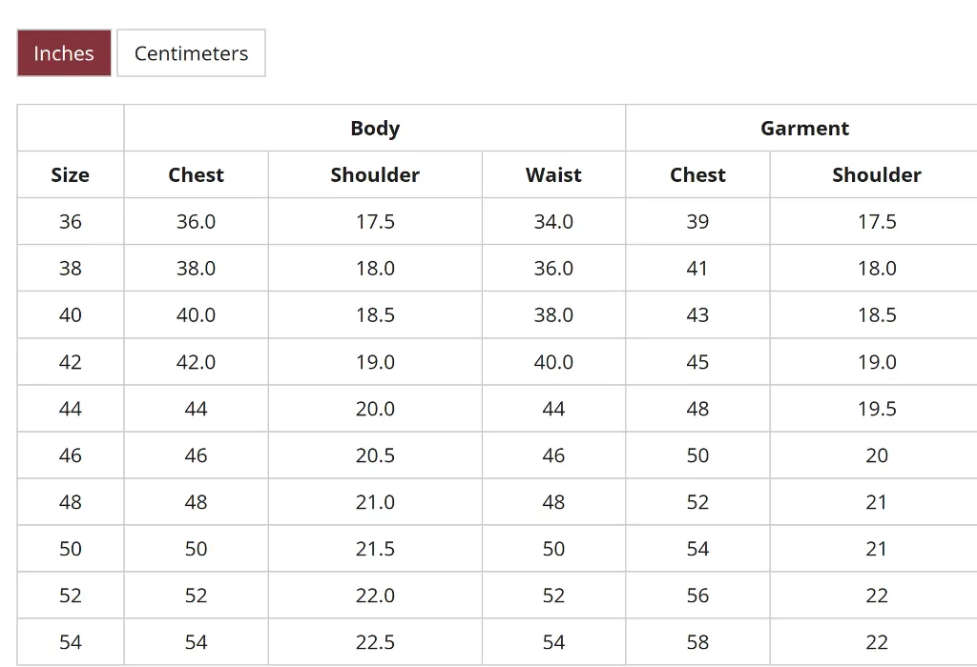This screenshot has width=977, height=667.
Task: Toggle the highlighted Inches measurement option
Action: click(64, 52)
